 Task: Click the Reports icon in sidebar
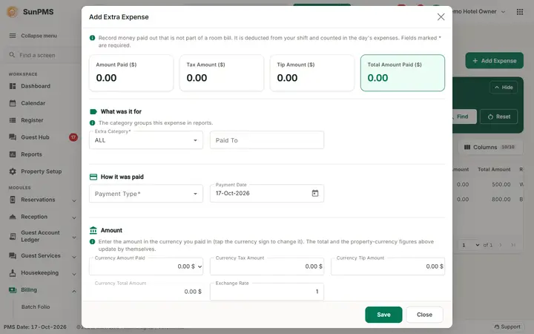[x=13, y=154]
